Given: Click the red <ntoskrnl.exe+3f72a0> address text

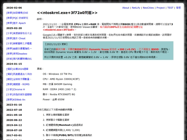Looking at the screenshot, I should (59, 30).
